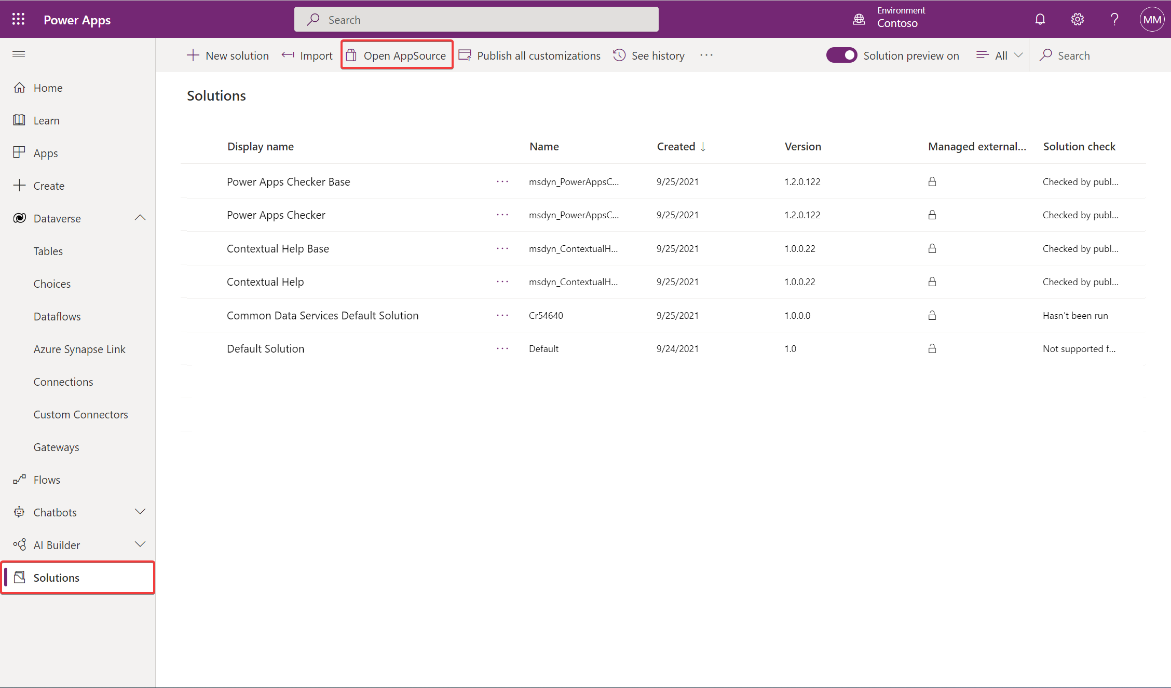Click the Solutions icon in sidebar
Viewport: 1171px width, 688px height.
[x=20, y=578]
